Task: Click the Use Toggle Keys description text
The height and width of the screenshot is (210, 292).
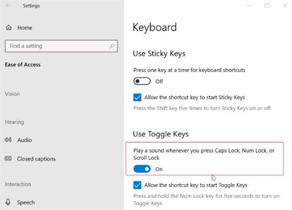Action: pos(204,154)
